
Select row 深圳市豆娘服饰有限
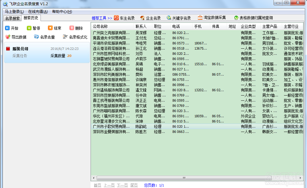pyautogui.click(x=197, y=95)
